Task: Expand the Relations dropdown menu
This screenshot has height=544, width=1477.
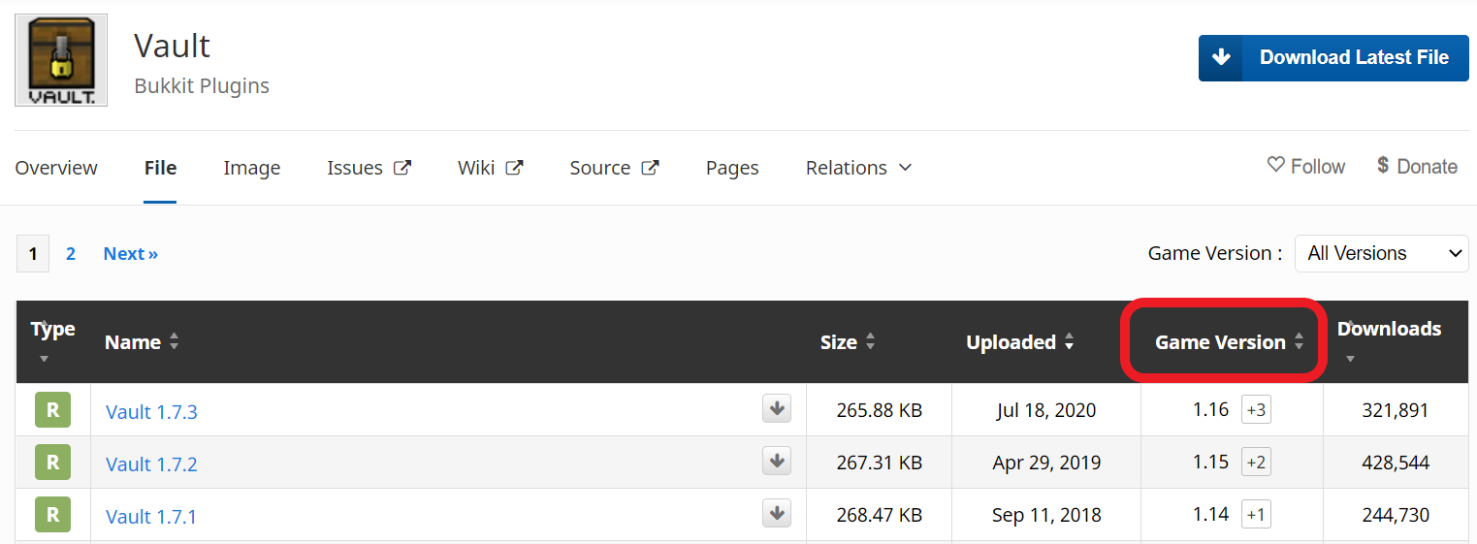Action: [858, 168]
